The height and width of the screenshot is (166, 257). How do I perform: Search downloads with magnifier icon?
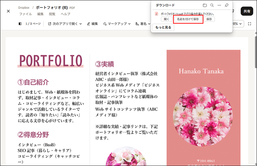tap(212, 5)
